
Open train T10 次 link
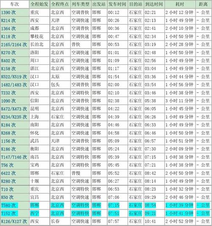pos(7,189)
